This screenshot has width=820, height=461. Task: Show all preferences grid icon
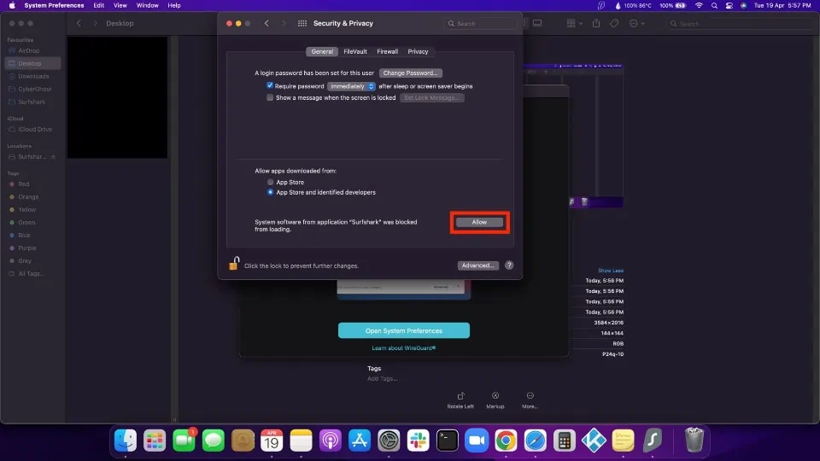302,24
